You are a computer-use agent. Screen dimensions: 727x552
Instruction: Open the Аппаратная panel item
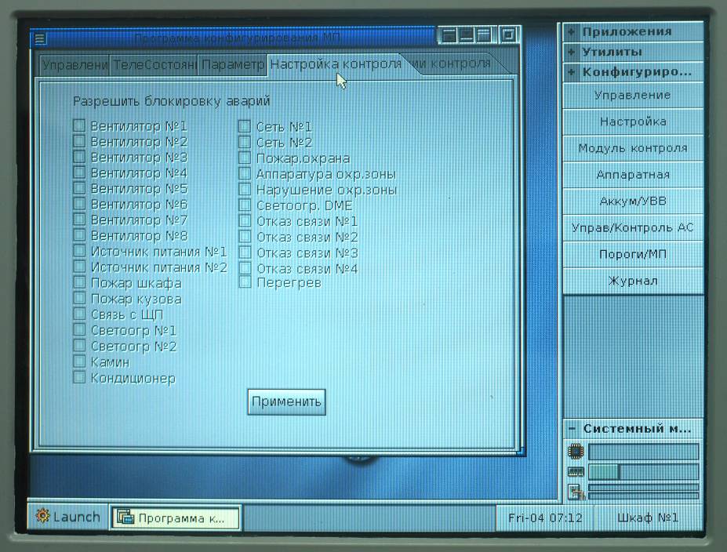pyautogui.click(x=633, y=175)
